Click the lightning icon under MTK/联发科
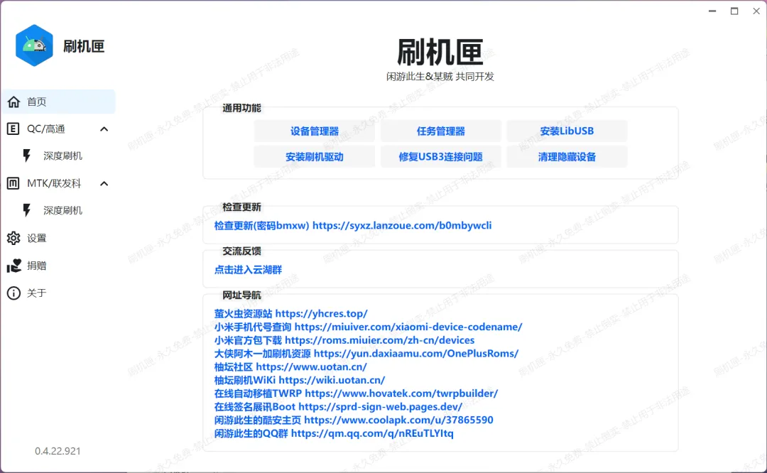767x473 pixels. pyautogui.click(x=27, y=210)
